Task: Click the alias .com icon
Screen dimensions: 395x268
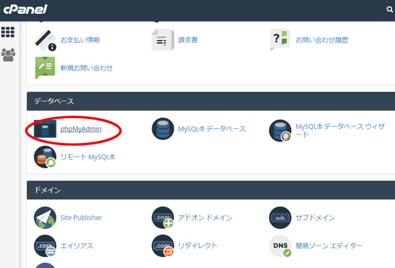Action: [45, 246]
